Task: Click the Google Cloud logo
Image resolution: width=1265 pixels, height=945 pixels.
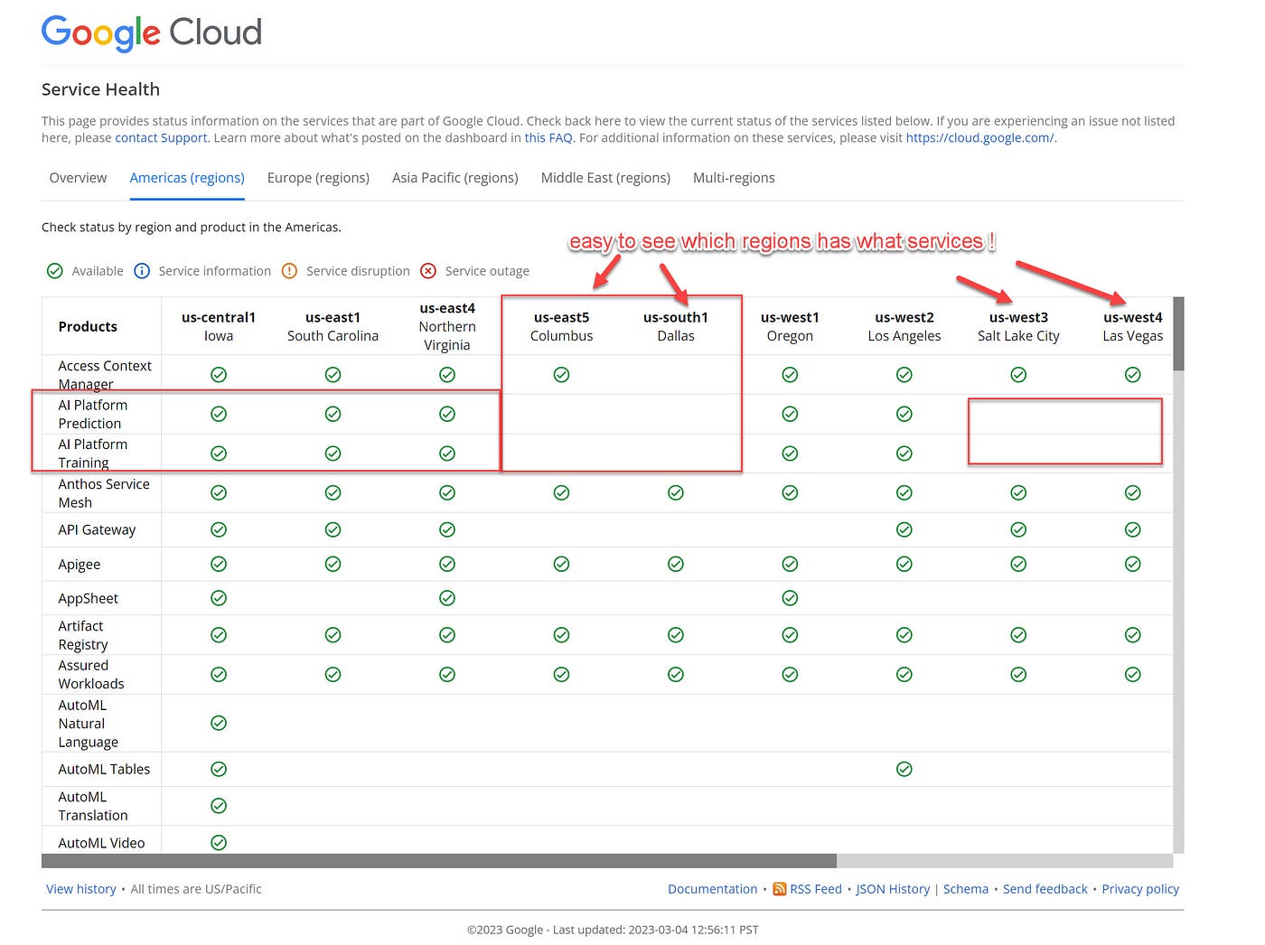Action: click(152, 33)
